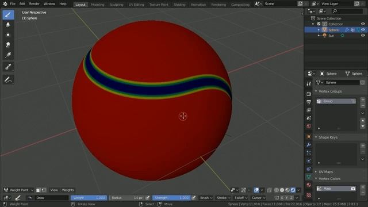Screen dimensions: 368x207
Task: Open the View Layer properties tab
Action: pyautogui.click(x=309, y=110)
